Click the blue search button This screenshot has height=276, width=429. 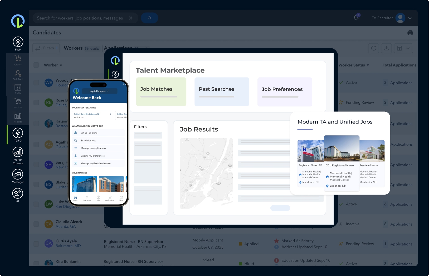tap(149, 18)
